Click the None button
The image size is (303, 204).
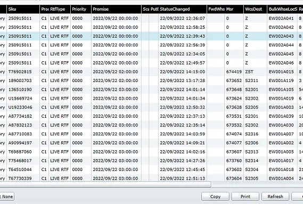pos(6,197)
